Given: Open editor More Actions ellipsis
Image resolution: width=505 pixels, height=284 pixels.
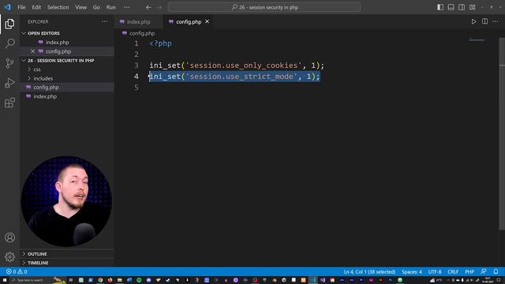Looking at the screenshot, I should pos(496,21).
